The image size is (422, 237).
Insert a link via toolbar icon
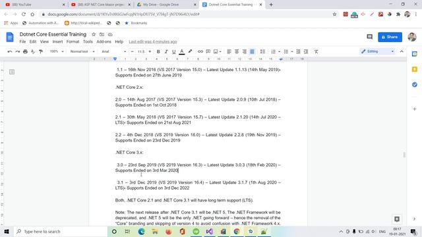200,51
